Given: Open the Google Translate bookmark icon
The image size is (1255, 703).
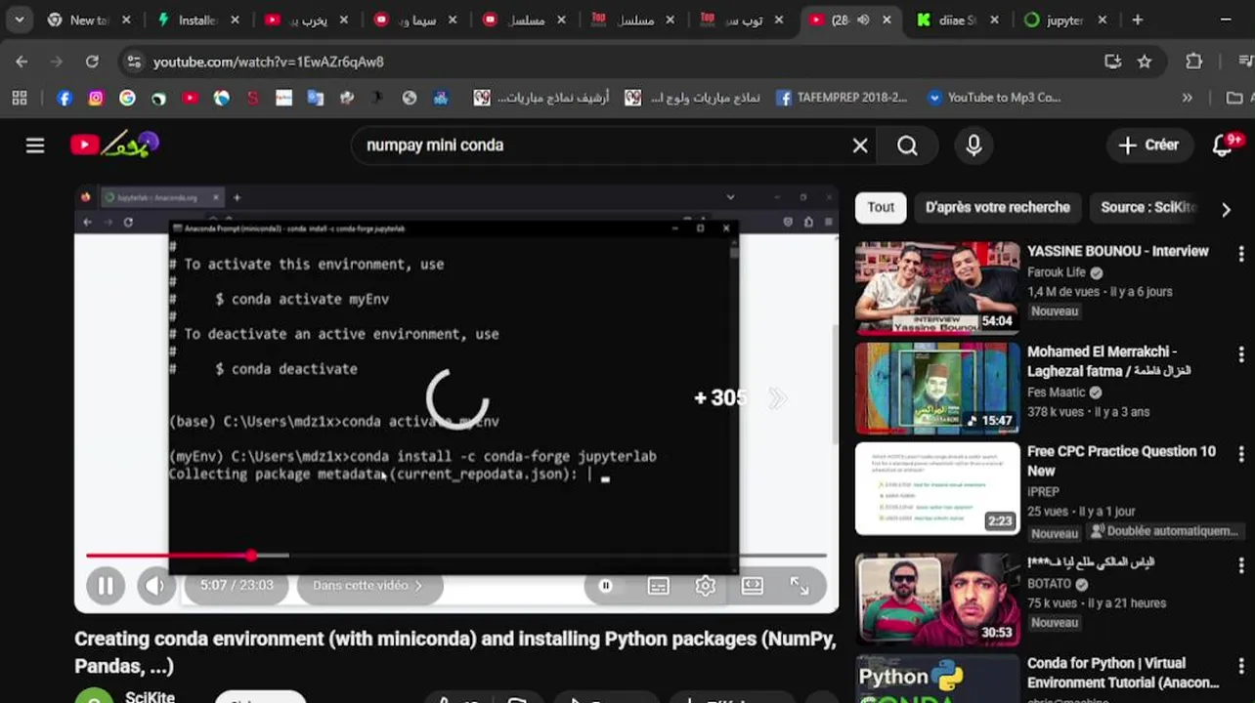Looking at the screenshot, I should tap(315, 98).
